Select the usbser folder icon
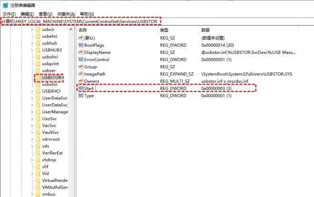The image size is (314, 197). (38, 70)
